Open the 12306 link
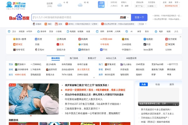The image size is (188, 125). pos(168,50)
